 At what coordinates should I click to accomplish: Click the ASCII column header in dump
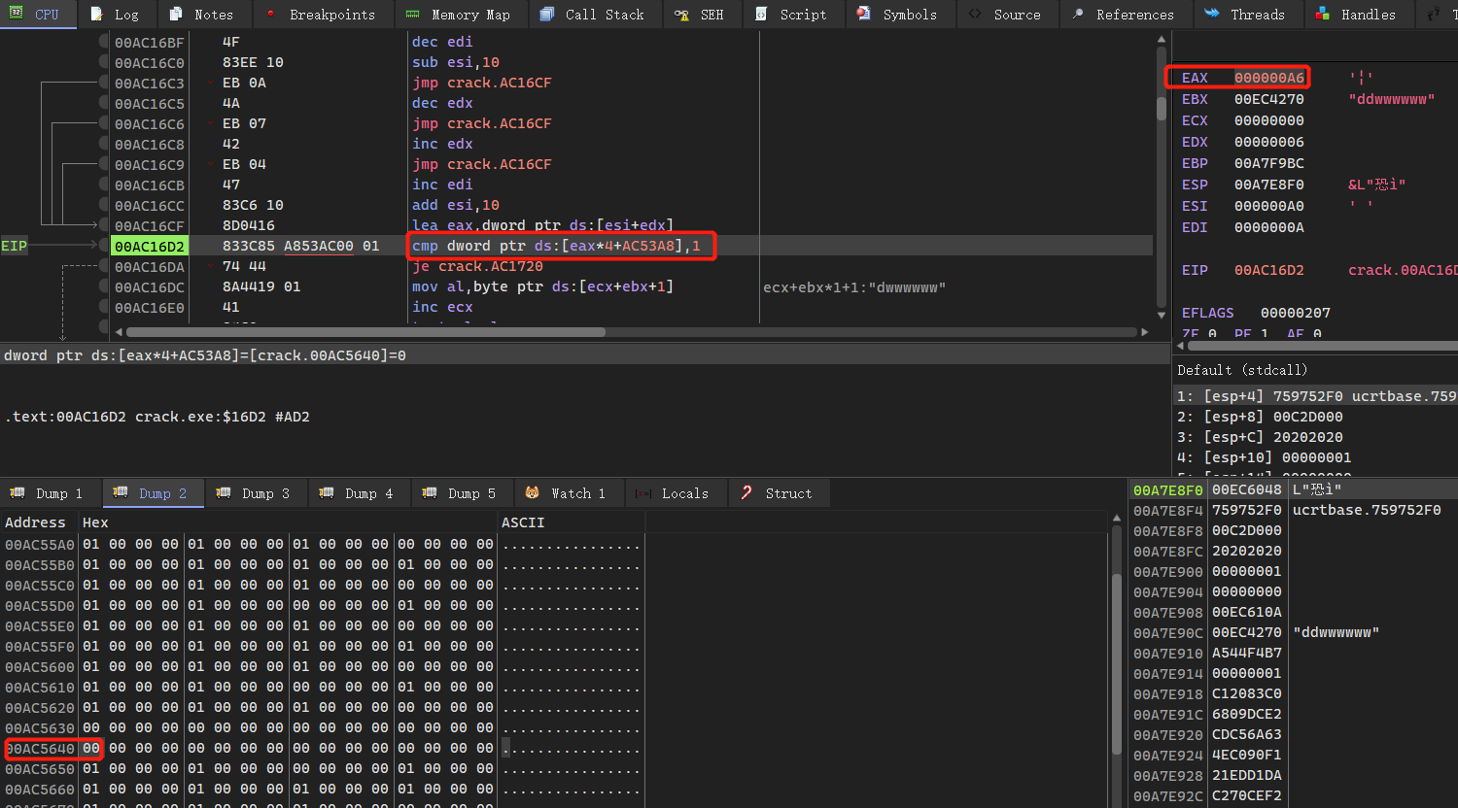(x=523, y=522)
